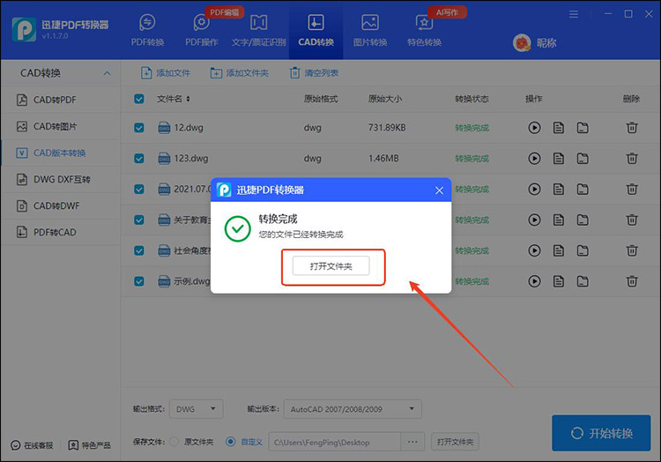Screen dimensions: 661x462
Task: Open document icon for 2021.07 file
Action: [x=559, y=190]
